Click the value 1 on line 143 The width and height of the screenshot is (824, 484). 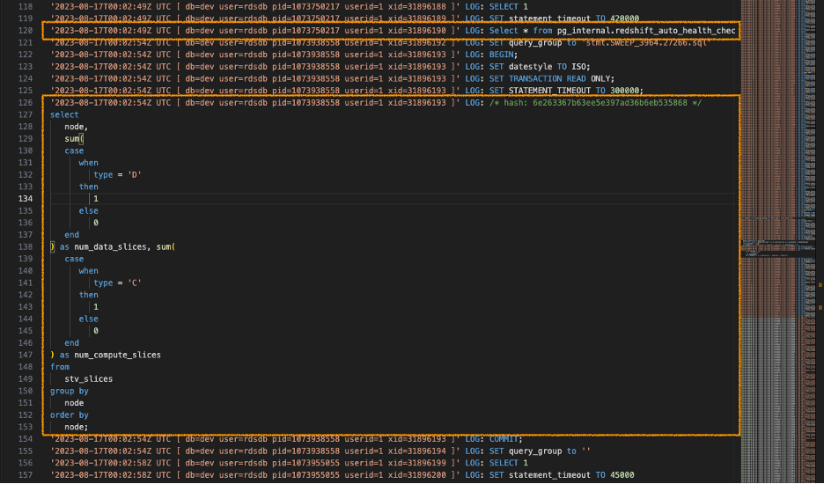pyautogui.click(x=96, y=307)
